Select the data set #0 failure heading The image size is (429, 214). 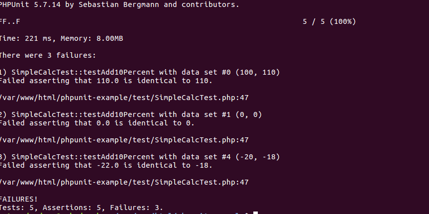click(x=140, y=72)
